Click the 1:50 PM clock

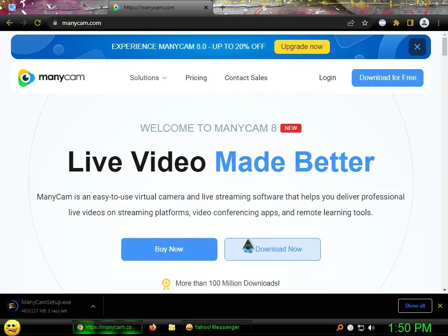point(409,328)
